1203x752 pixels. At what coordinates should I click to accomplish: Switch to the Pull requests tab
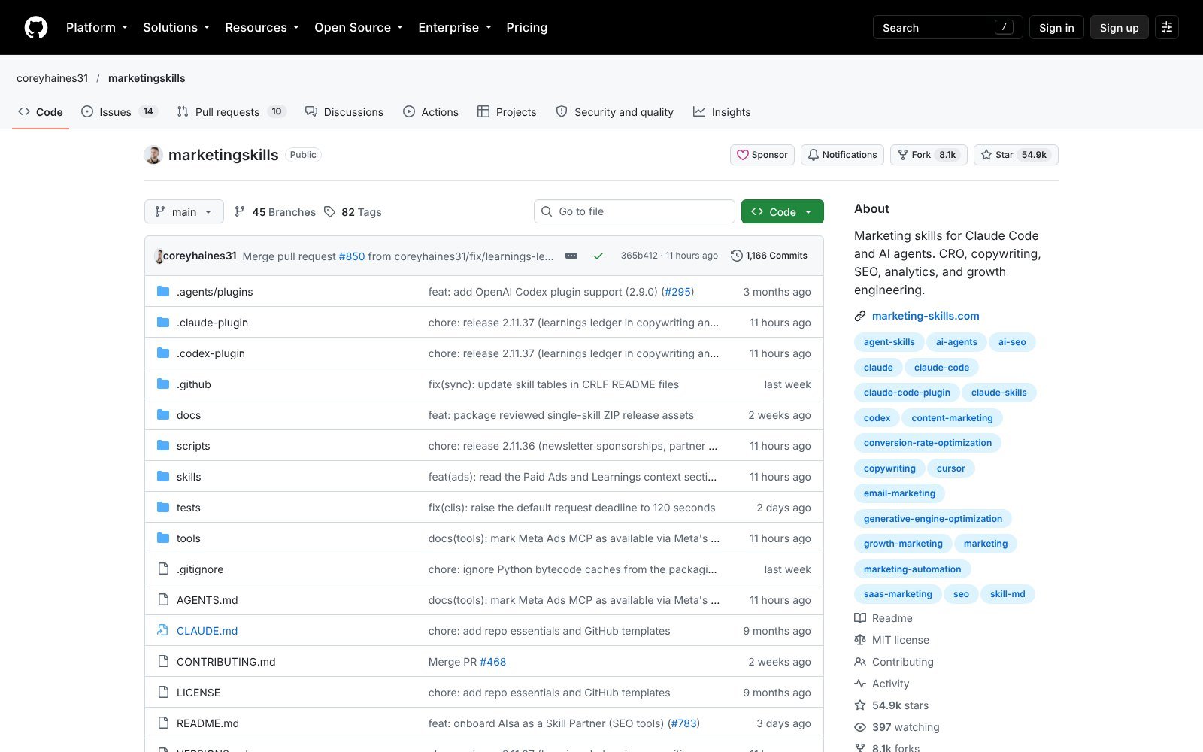232,111
